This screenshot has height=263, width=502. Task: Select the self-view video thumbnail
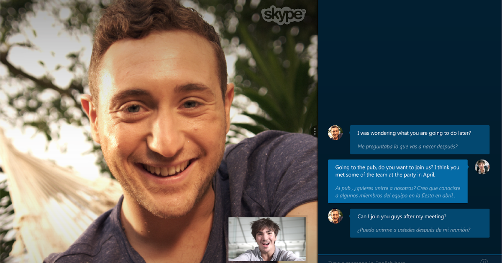click(x=267, y=239)
